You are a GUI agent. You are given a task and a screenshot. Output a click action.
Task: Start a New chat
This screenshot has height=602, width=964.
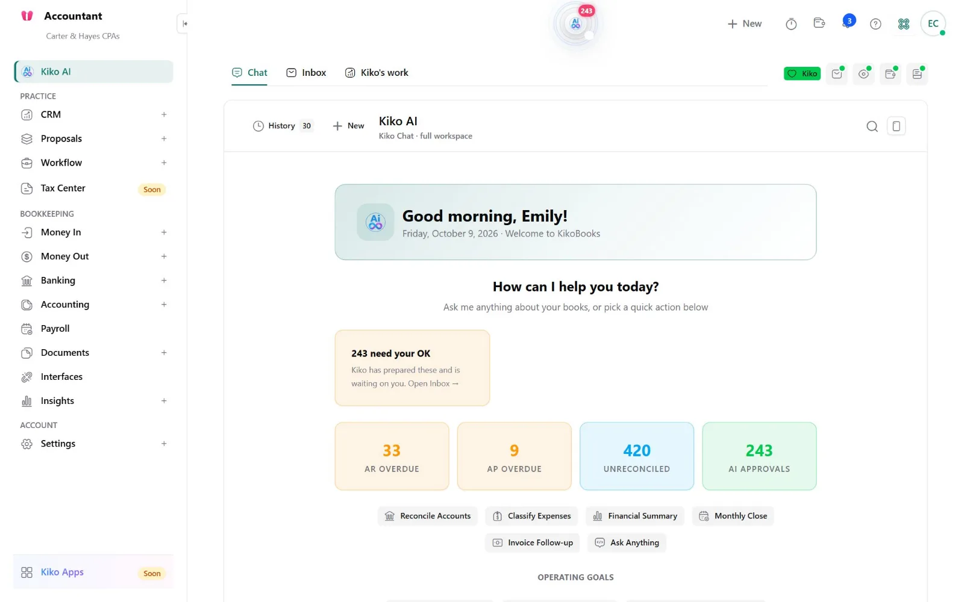(x=348, y=126)
